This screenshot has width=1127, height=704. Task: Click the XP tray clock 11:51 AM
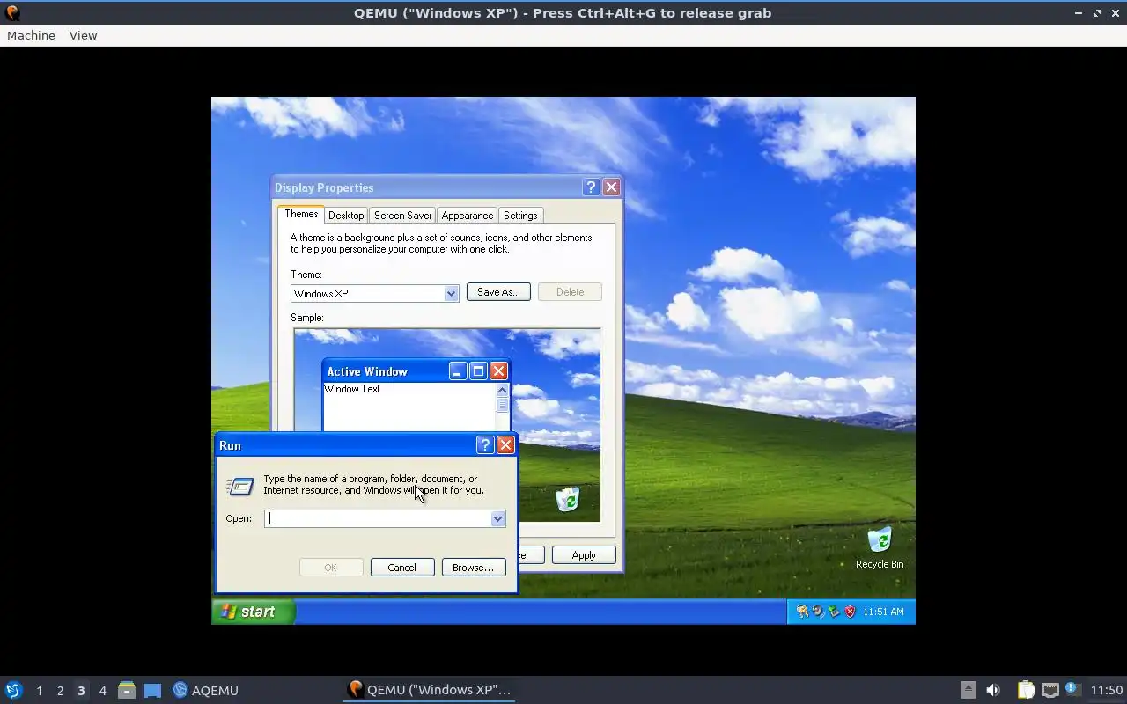pyautogui.click(x=883, y=612)
